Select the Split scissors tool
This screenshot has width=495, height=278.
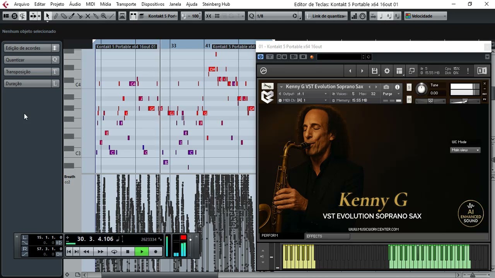point(80,16)
